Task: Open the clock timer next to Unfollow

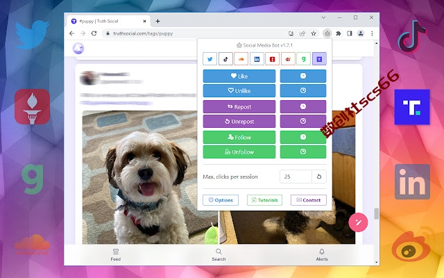Action: [303, 152]
